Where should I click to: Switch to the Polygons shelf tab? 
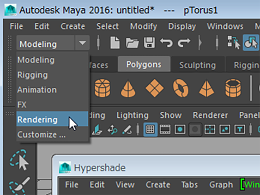(144, 64)
